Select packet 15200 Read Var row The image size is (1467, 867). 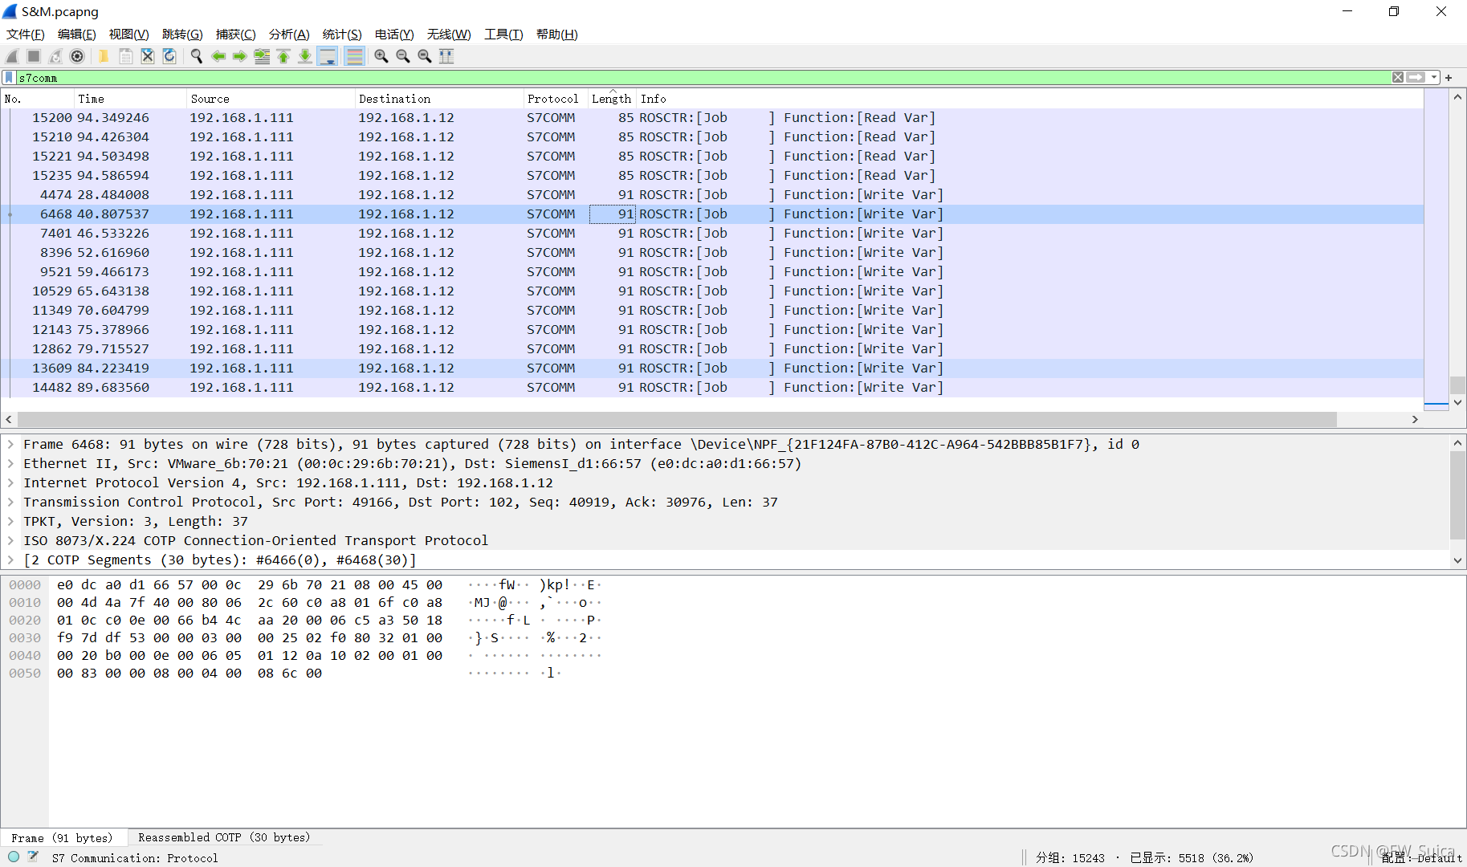tap(711, 117)
